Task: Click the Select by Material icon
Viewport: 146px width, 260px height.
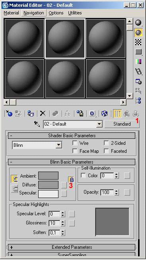Action: coord(138,91)
